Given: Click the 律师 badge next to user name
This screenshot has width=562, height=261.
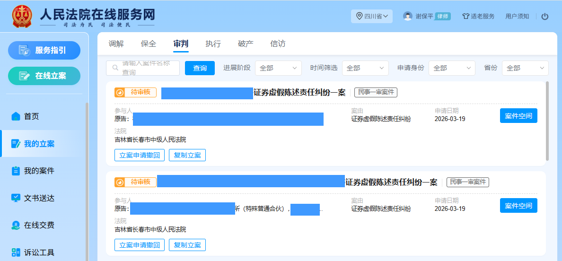Looking at the screenshot, I should [443, 16].
